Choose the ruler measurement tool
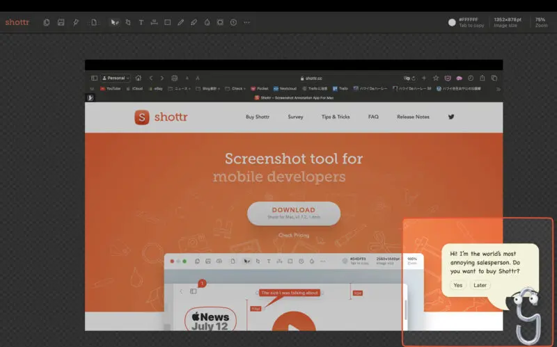The image size is (557, 347). (154, 22)
